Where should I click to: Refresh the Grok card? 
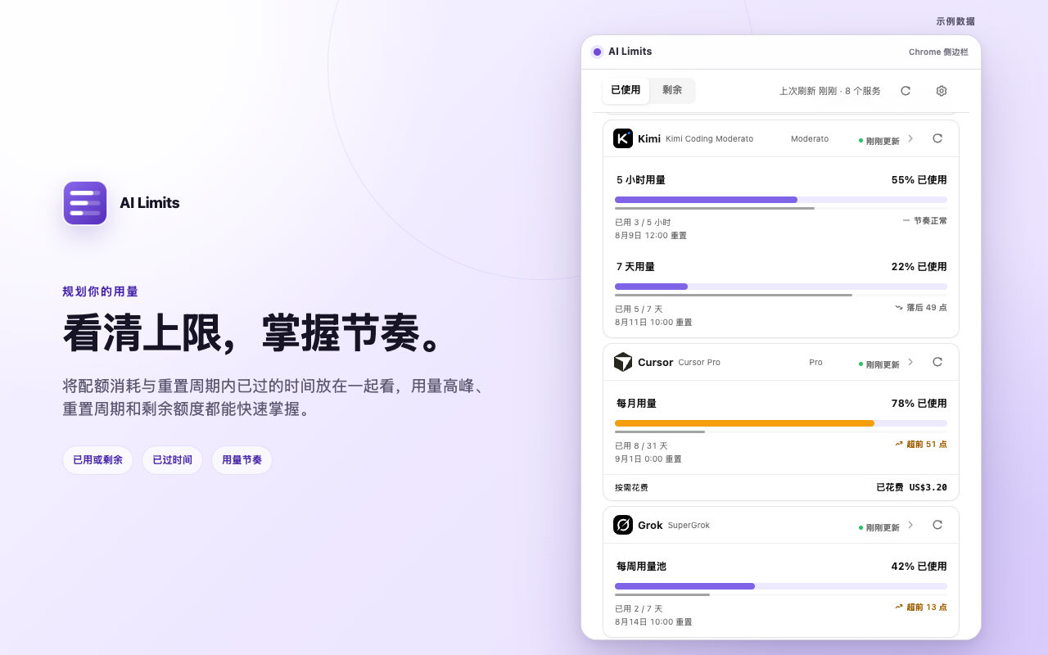coord(937,525)
